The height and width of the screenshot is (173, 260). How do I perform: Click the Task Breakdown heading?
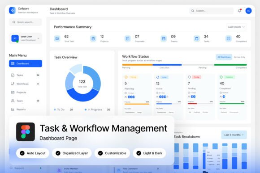click(187, 137)
